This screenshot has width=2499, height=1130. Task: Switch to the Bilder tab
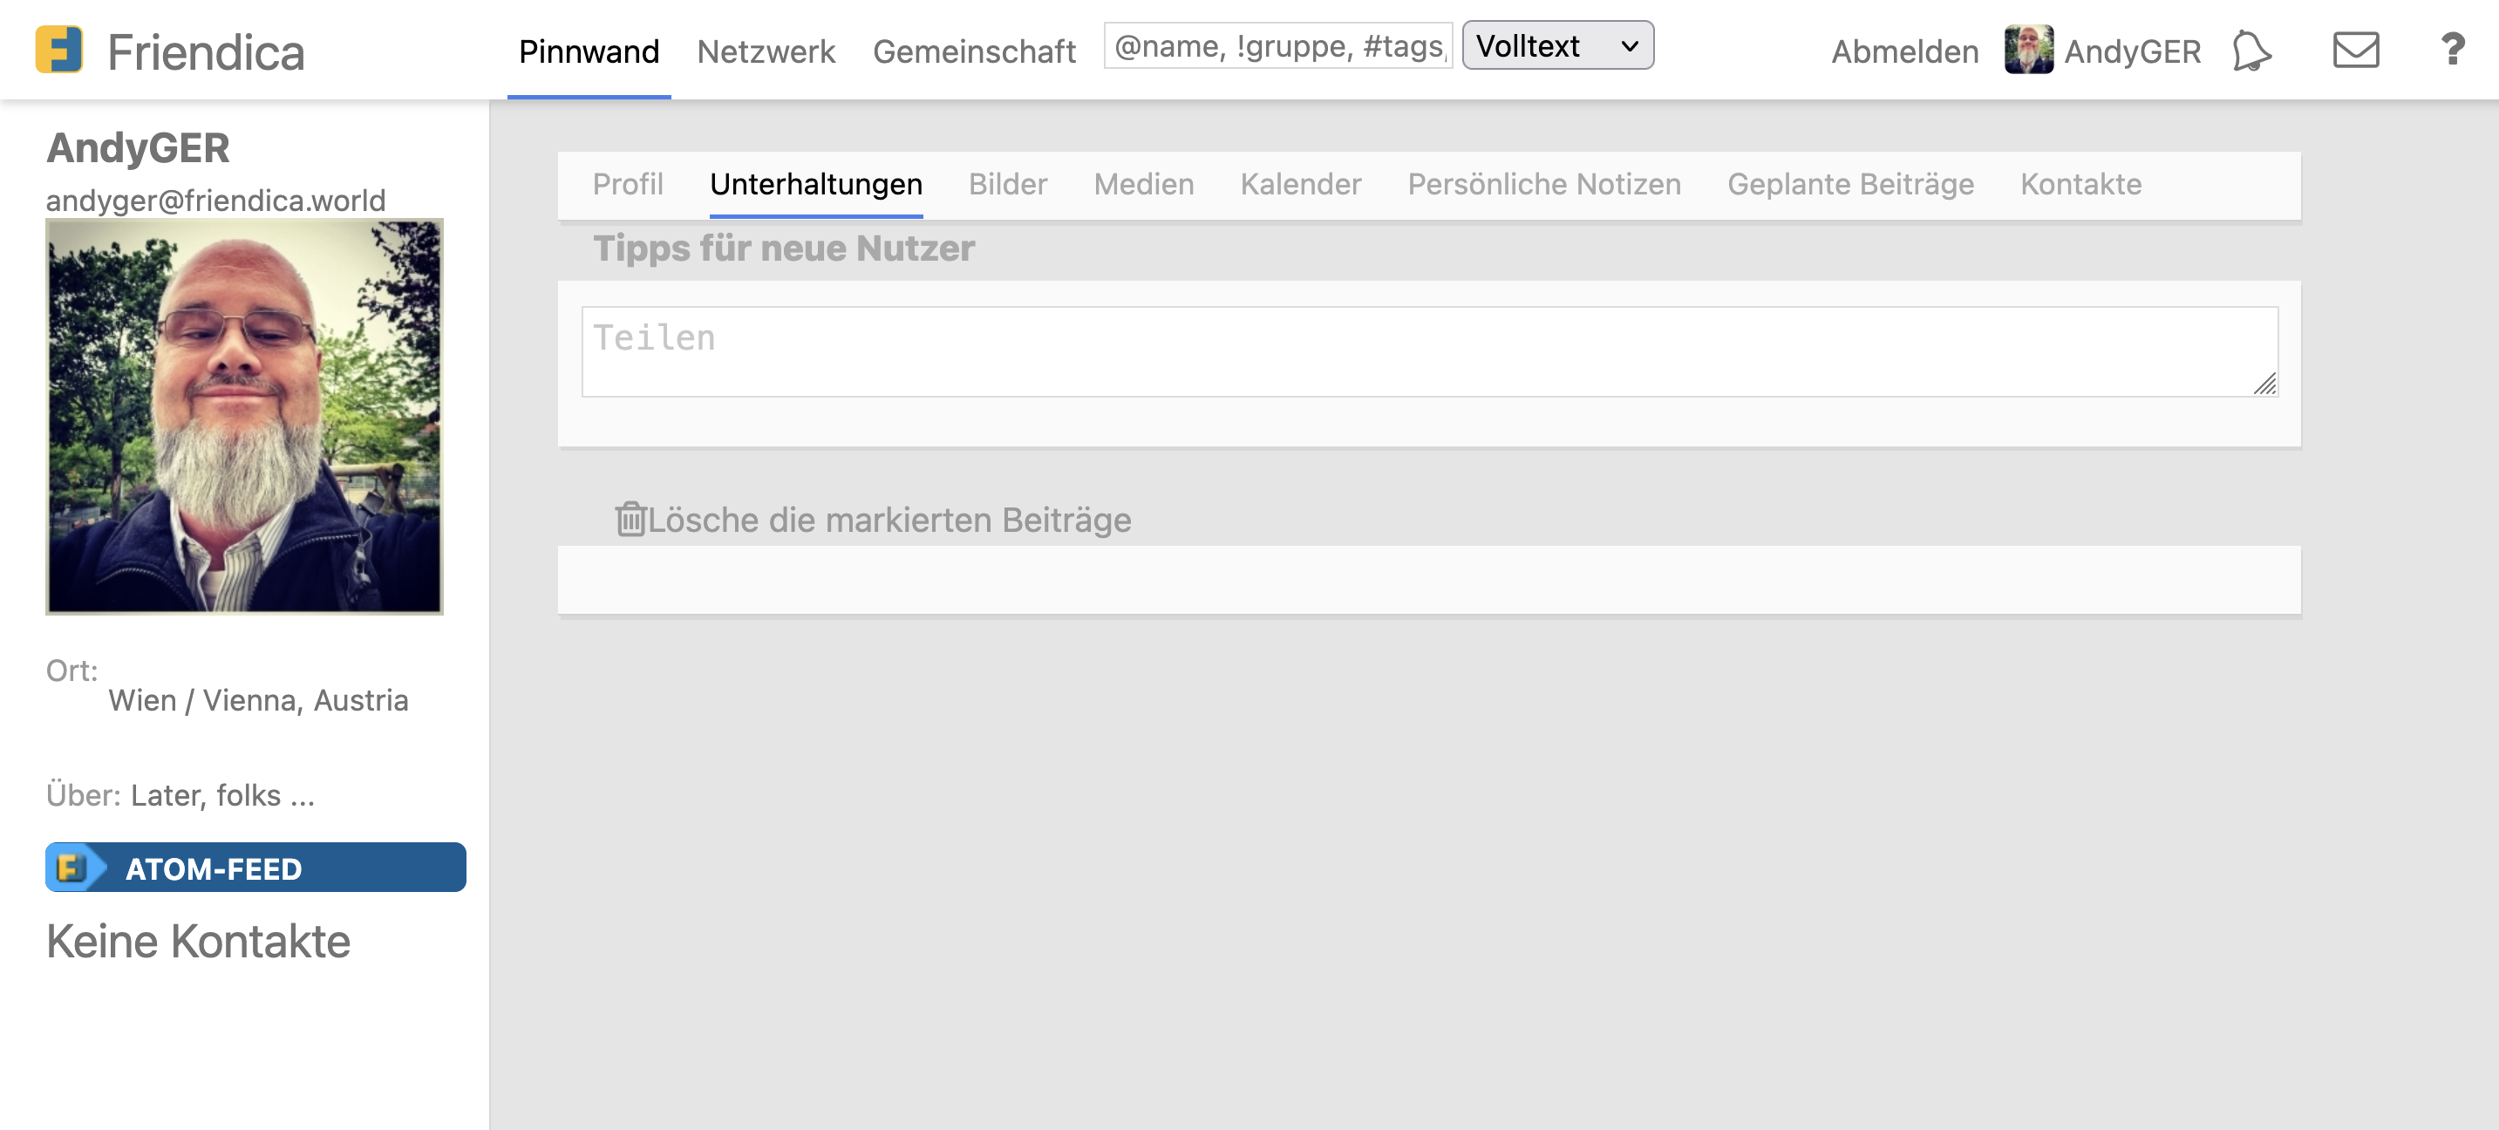coord(1007,184)
